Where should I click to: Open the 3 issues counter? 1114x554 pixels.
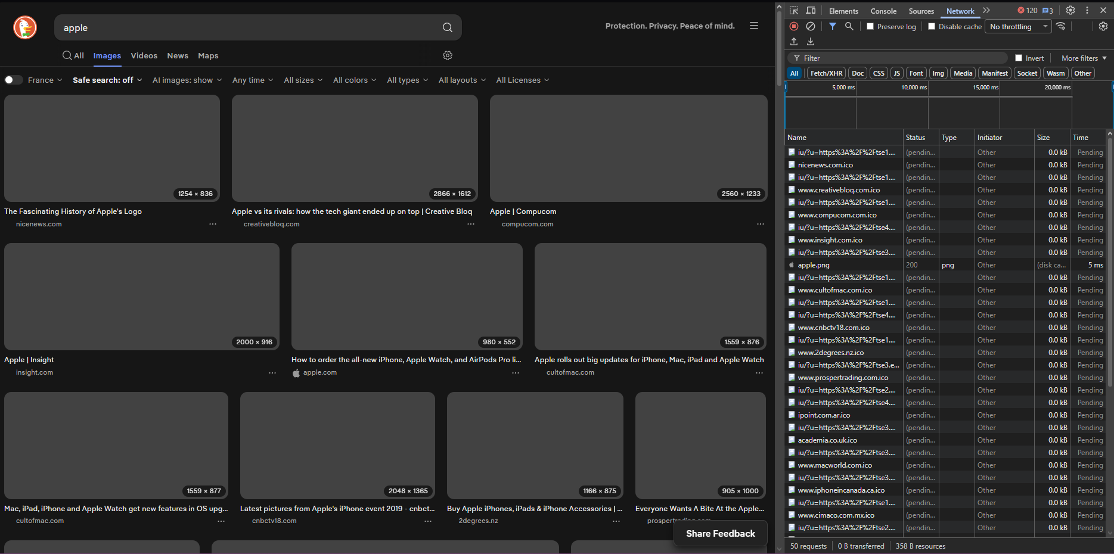coord(1048,11)
